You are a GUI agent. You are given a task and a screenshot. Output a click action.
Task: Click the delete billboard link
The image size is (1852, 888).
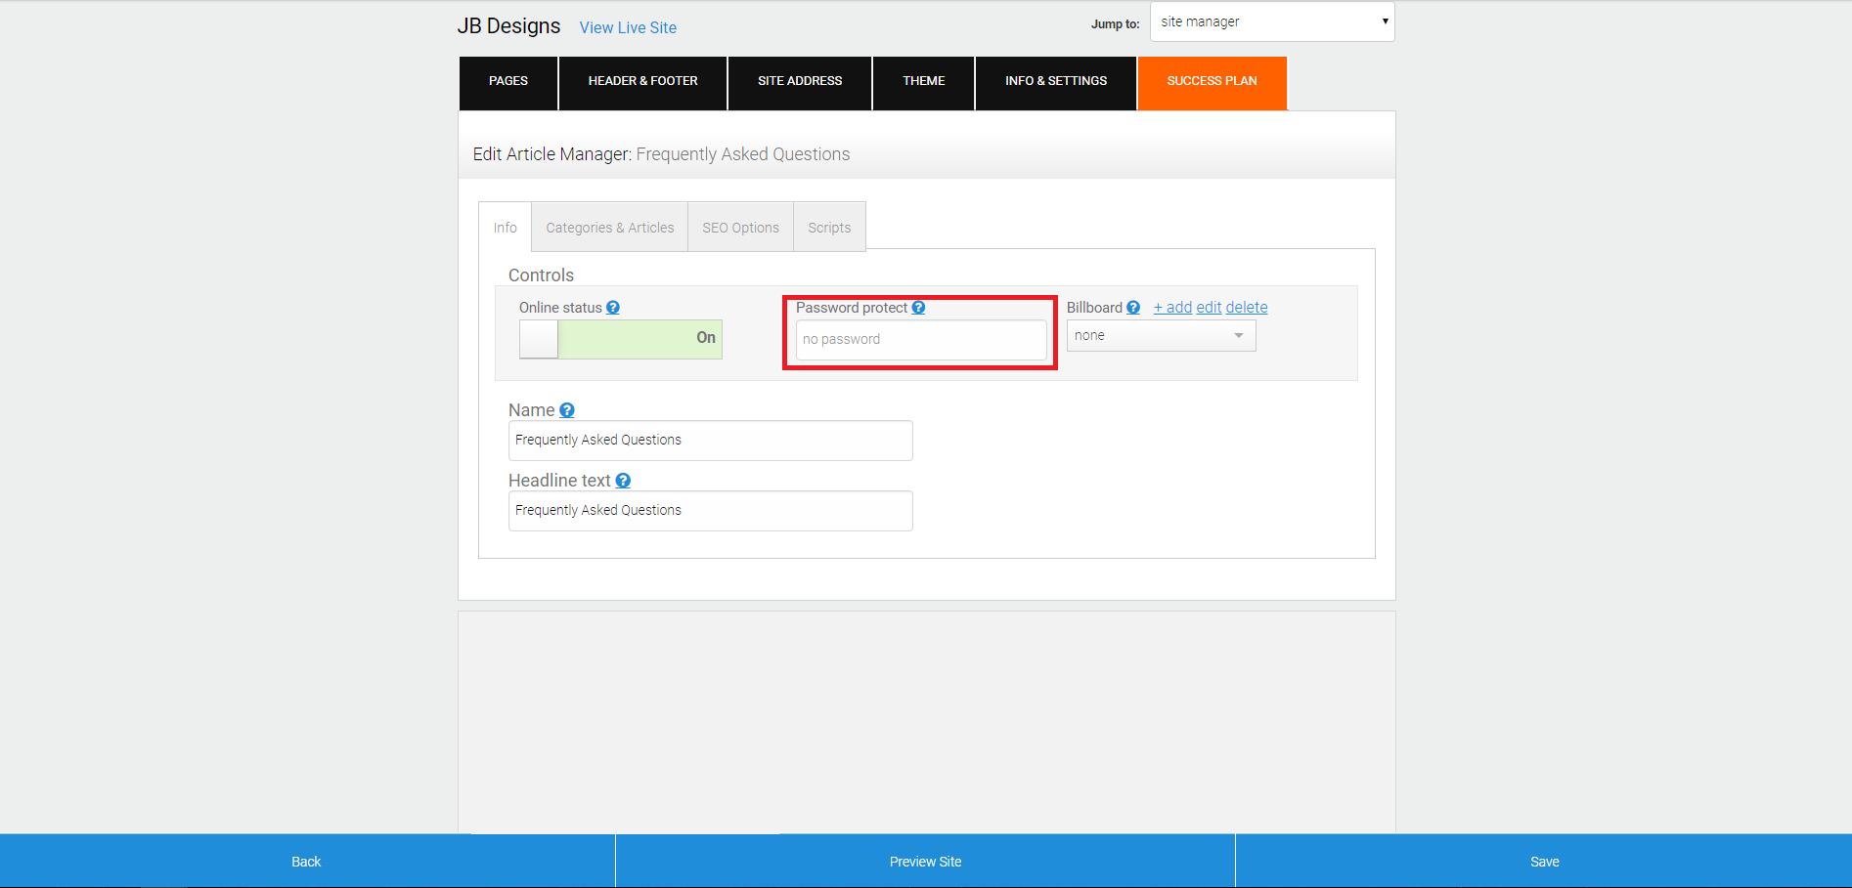[x=1247, y=308]
